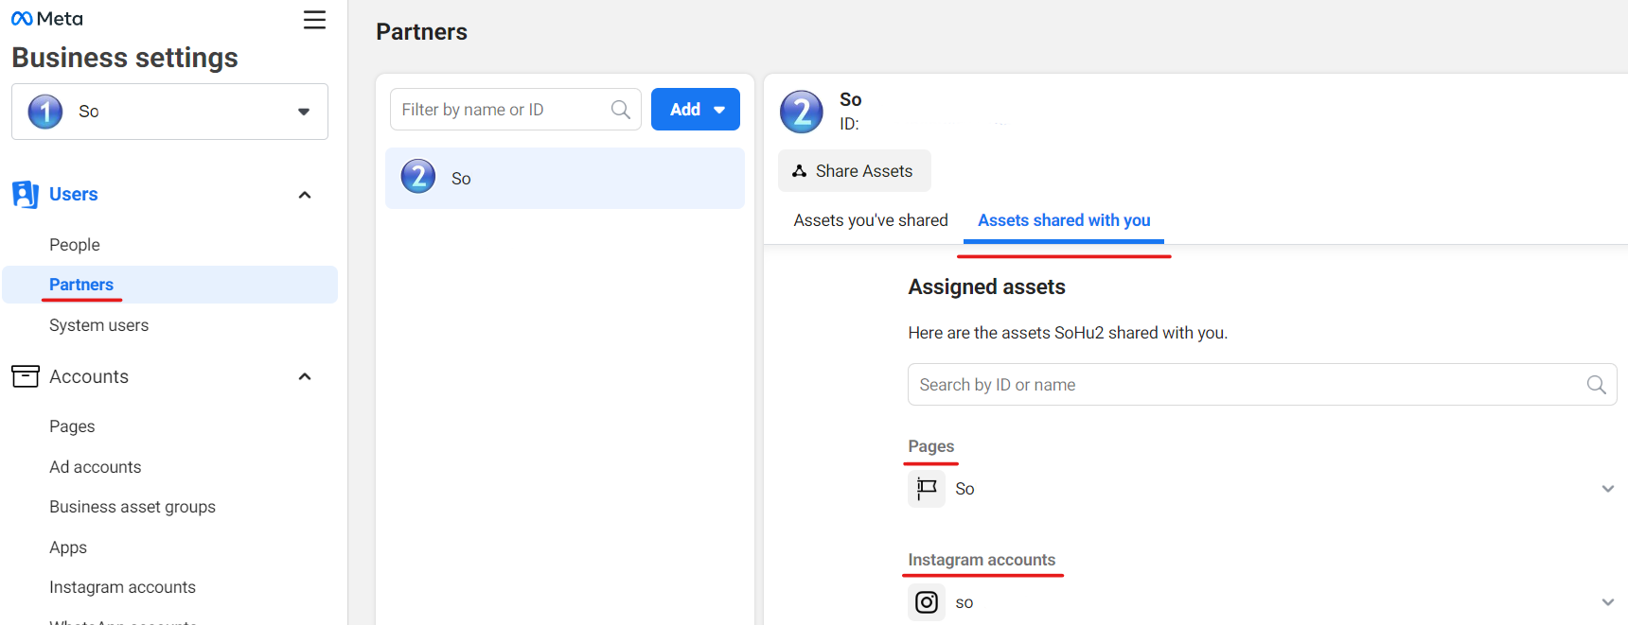
Task: Click the Pages flag icon for So
Action: pos(927,489)
